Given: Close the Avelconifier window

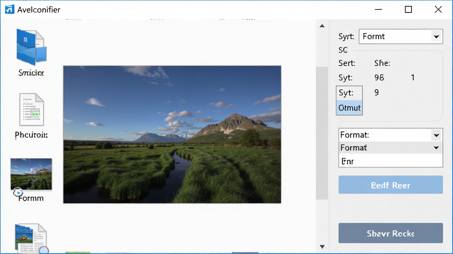Looking at the screenshot, I should coord(438,10).
